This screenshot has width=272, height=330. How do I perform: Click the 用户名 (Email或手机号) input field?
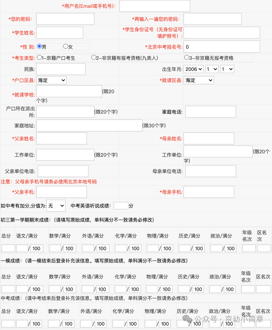tap(155, 6)
